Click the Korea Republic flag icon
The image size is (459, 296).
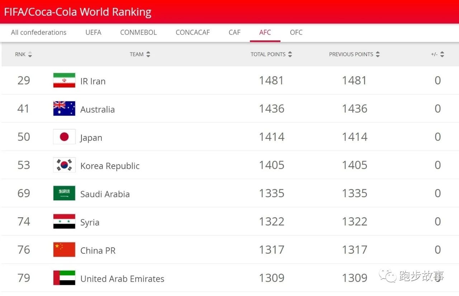click(64, 165)
